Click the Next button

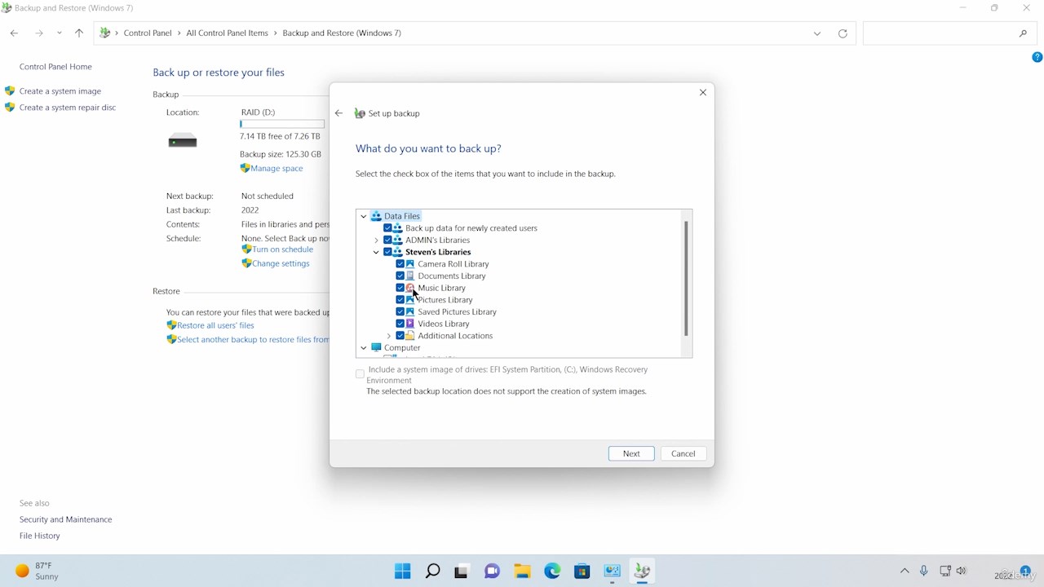(x=631, y=453)
